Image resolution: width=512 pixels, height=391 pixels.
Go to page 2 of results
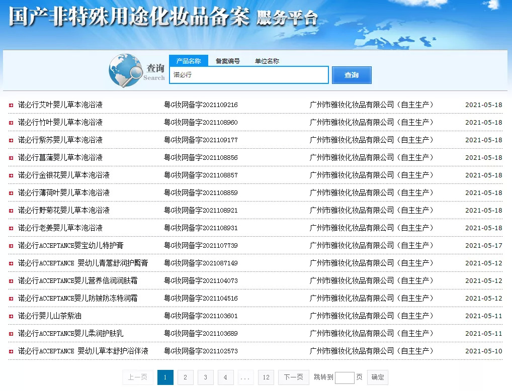pos(186,377)
